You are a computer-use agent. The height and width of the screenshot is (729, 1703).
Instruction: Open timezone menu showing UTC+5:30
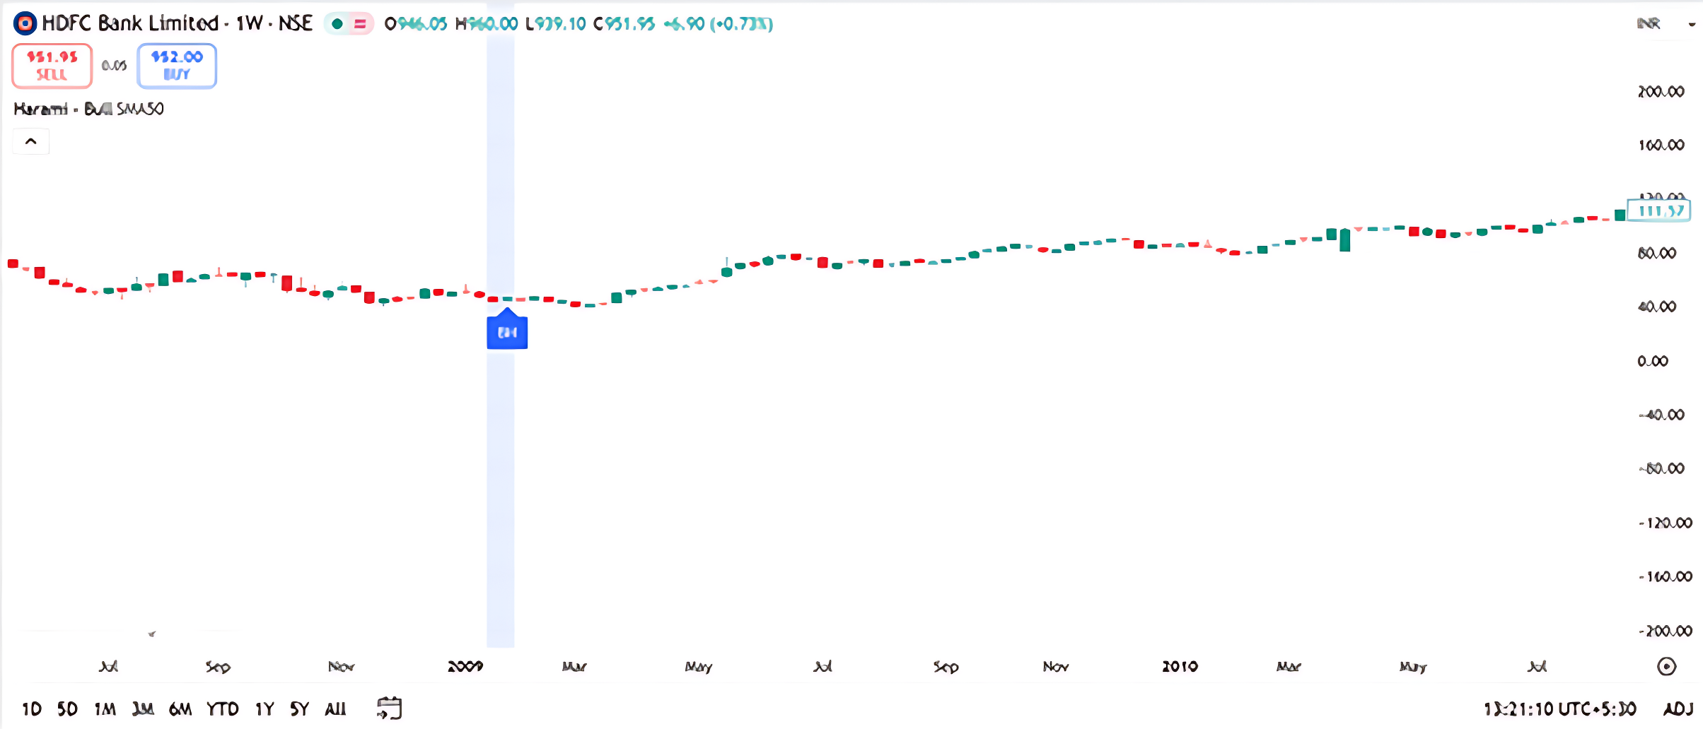(x=1559, y=709)
